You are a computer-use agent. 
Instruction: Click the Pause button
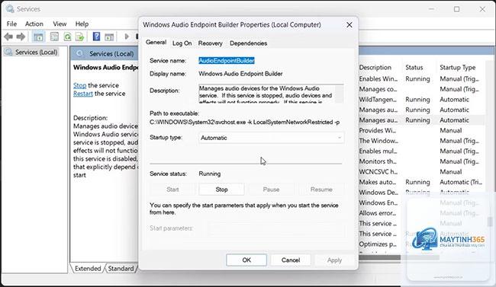pyautogui.click(x=271, y=190)
